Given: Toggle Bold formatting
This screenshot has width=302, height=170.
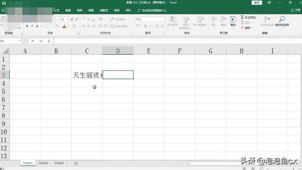Looking at the screenshot, I should click(x=27, y=26).
